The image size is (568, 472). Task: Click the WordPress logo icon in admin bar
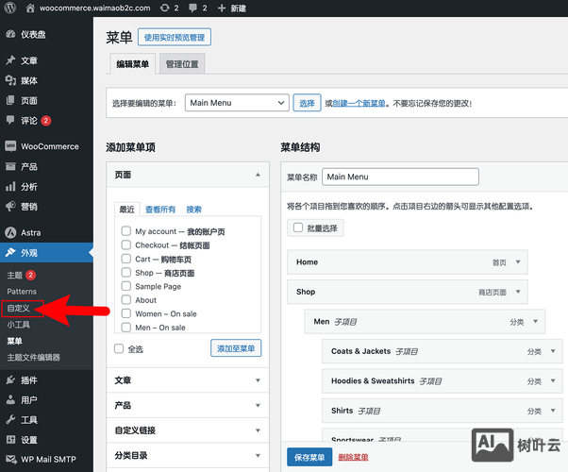tap(11, 8)
